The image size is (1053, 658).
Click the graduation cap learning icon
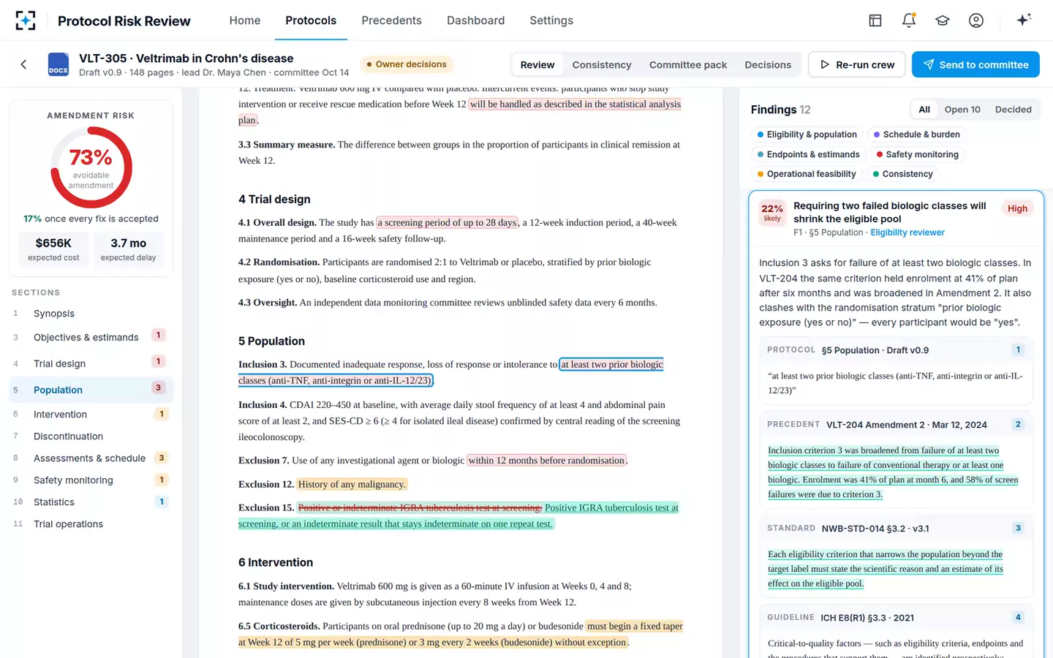(943, 20)
